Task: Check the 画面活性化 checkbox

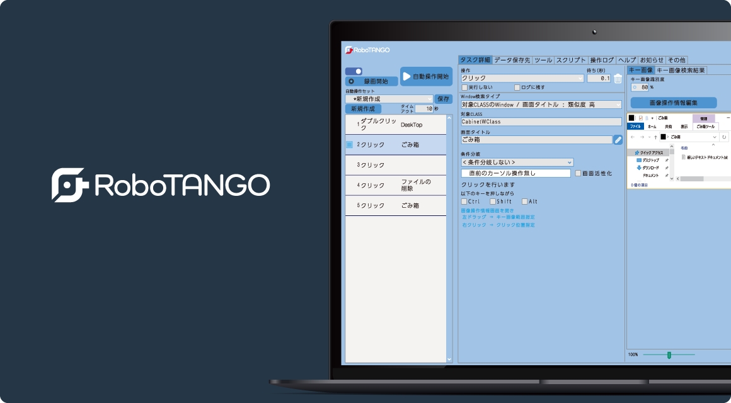Action: point(578,173)
